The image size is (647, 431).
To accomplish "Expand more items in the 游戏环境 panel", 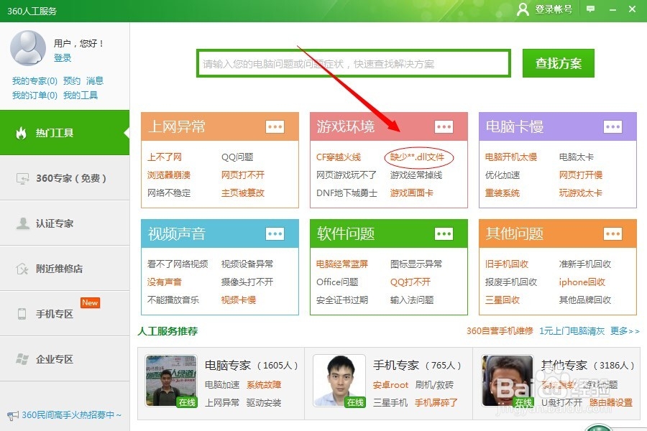I will (x=444, y=126).
